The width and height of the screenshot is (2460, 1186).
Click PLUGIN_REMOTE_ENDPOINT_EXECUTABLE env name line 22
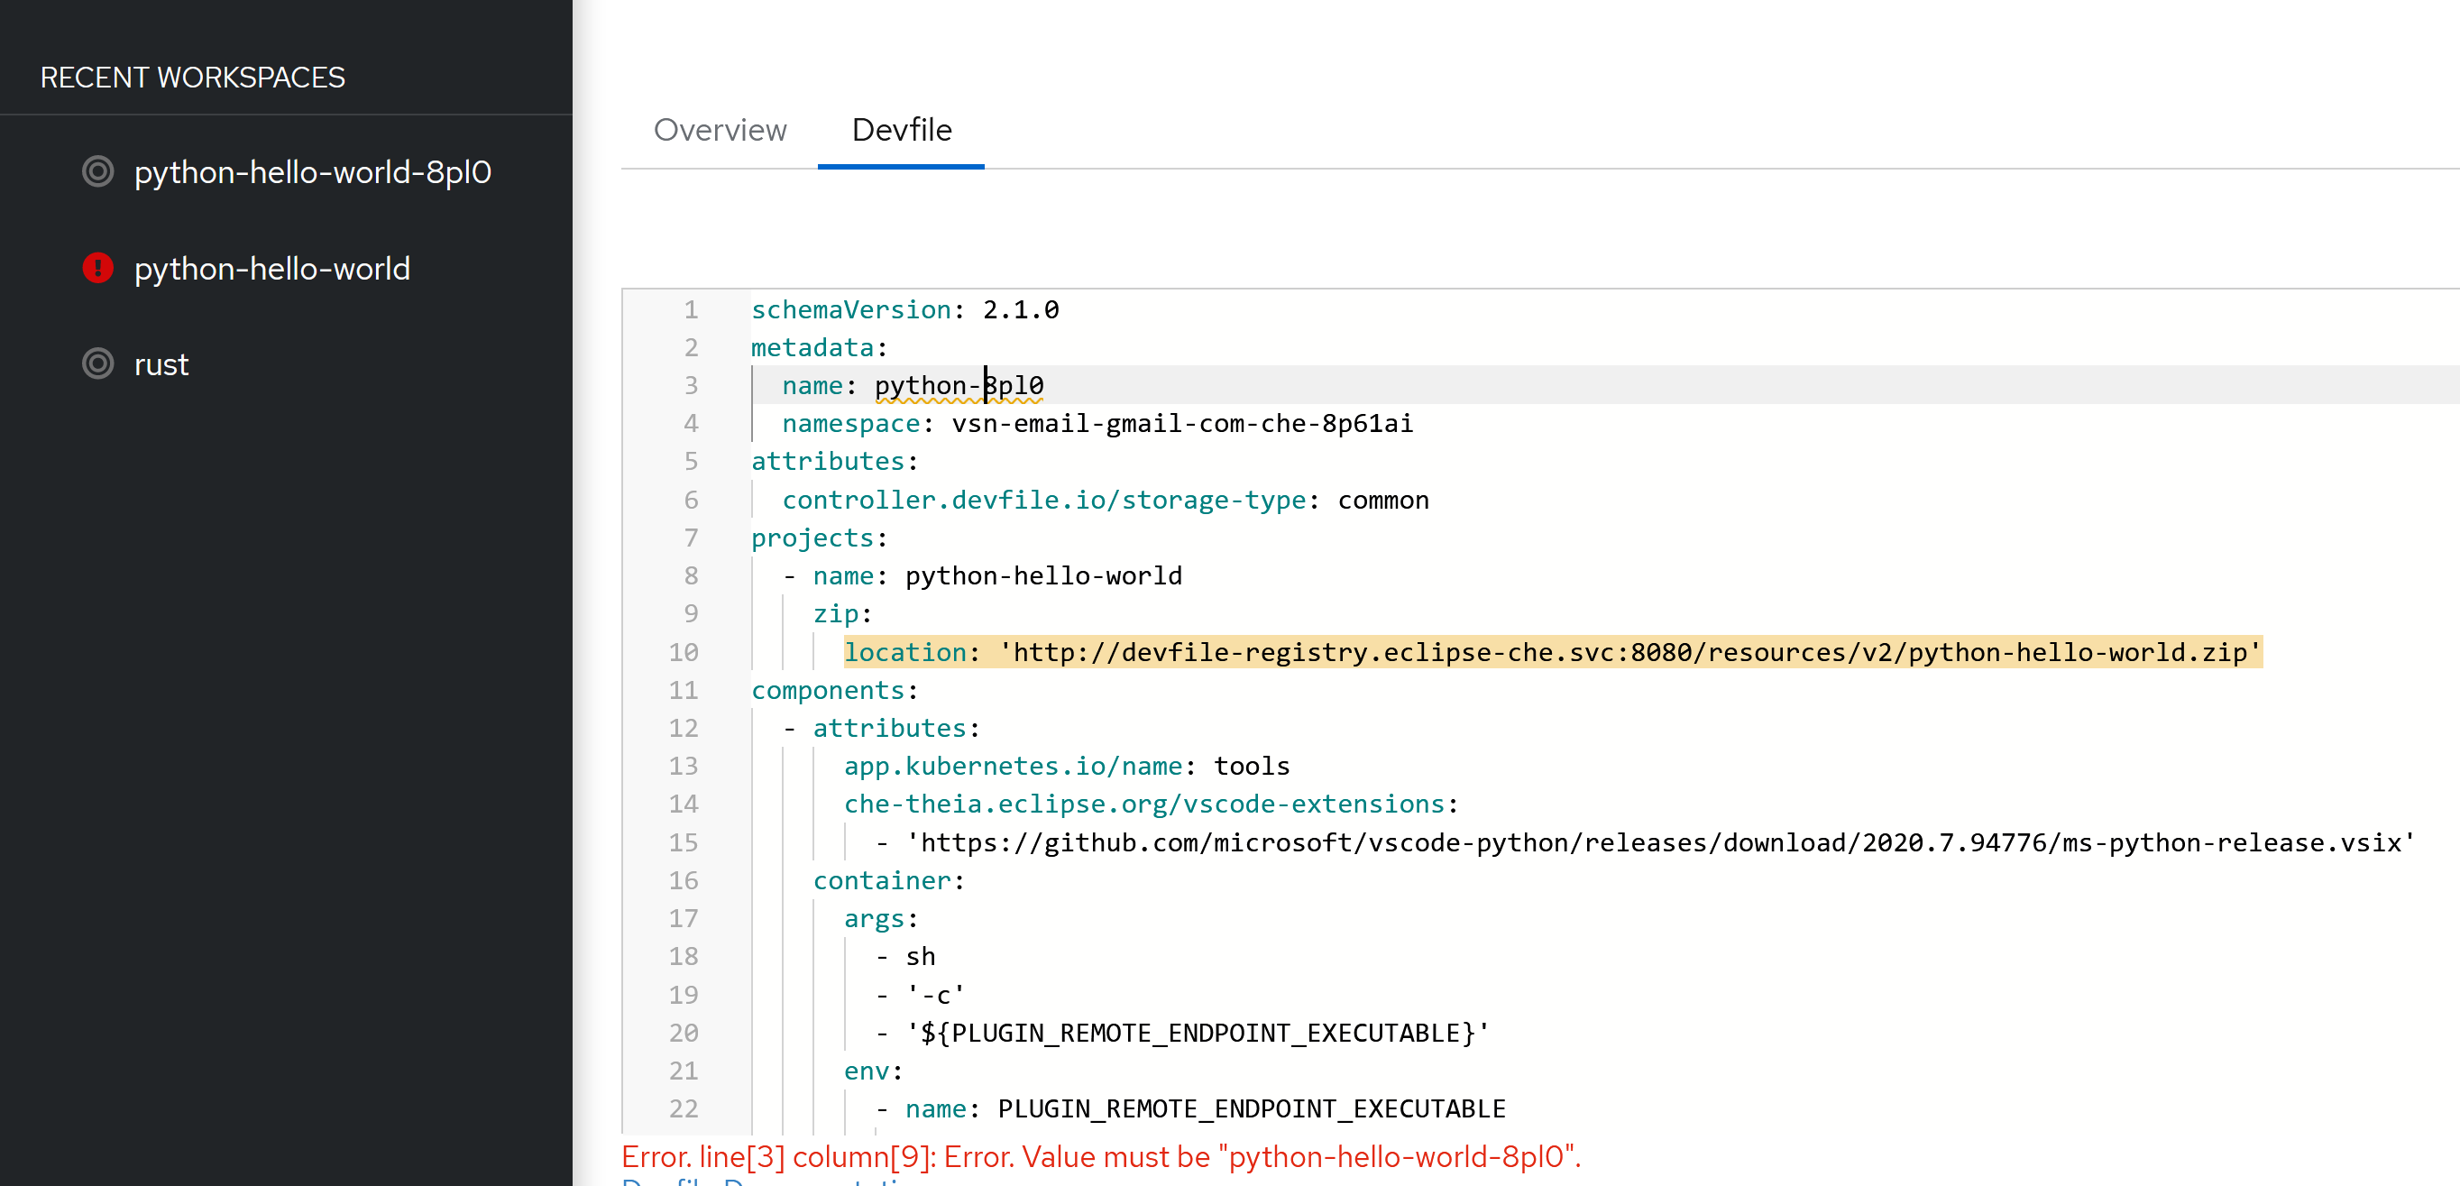click(1250, 1108)
